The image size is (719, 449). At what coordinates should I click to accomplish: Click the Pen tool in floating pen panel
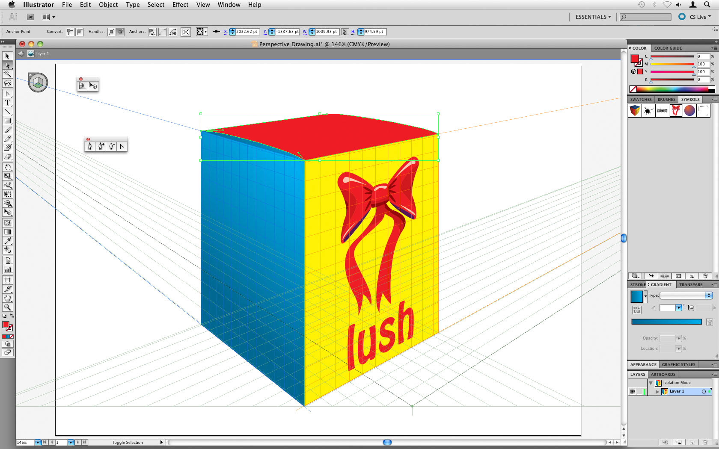89,146
